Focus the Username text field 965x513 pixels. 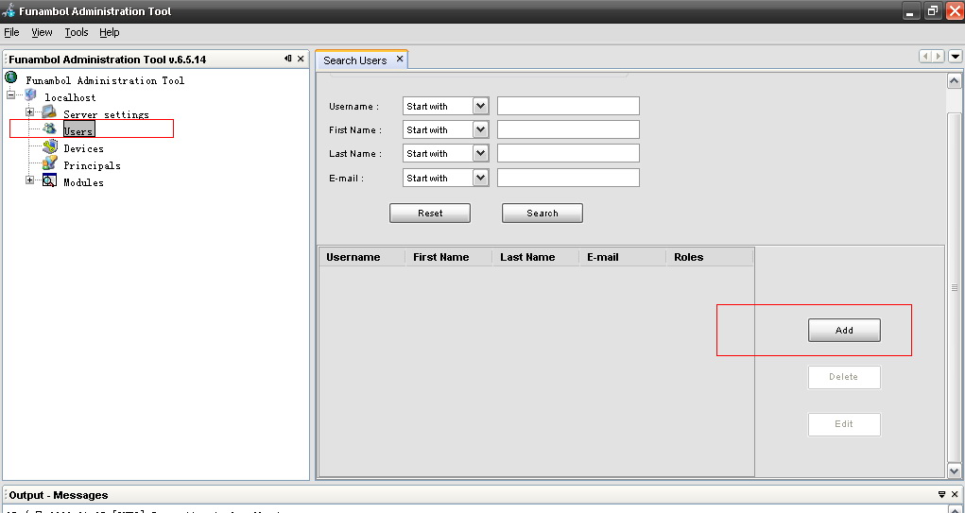(x=568, y=106)
